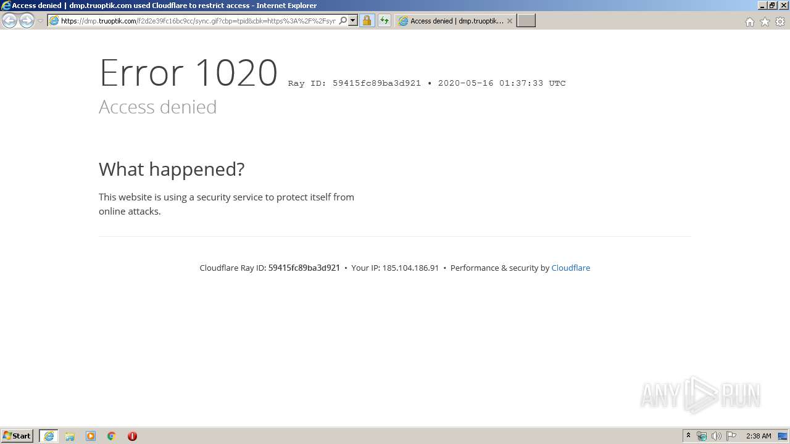Open File Explorer folder taskbar icon
This screenshot has height=444, width=790.
tap(70, 436)
